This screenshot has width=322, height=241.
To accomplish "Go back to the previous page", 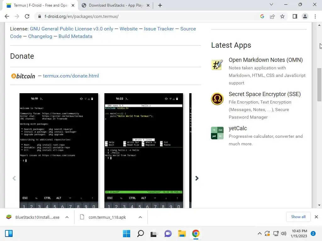I will pyautogui.click(x=7, y=16).
